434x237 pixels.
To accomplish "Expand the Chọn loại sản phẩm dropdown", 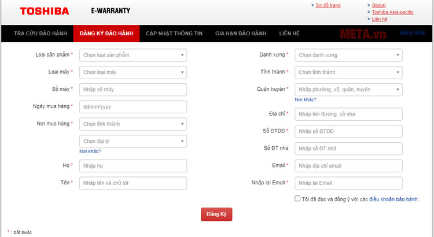I will 133,55.
